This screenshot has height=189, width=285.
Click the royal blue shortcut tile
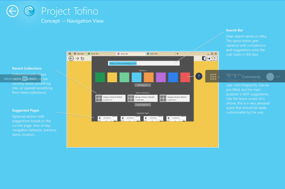[173, 77]
